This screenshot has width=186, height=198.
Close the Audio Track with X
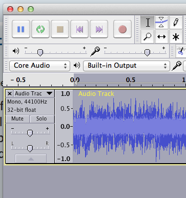[x=10, y=93]
